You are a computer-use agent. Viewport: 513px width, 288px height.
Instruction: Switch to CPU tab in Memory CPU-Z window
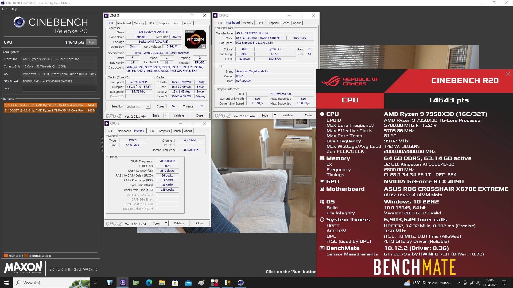110,131
